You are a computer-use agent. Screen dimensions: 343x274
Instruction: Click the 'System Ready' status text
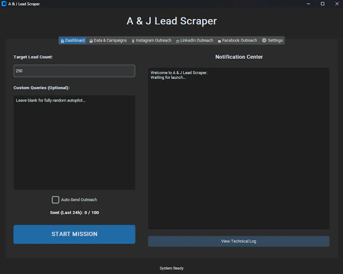tap(171, 268)
